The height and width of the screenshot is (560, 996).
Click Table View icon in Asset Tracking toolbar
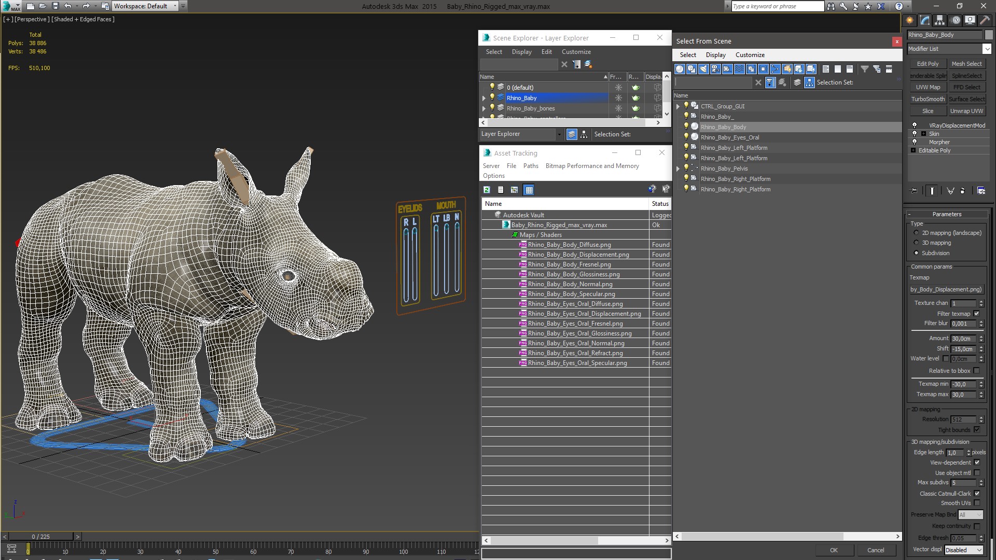(x=529, y=190)
